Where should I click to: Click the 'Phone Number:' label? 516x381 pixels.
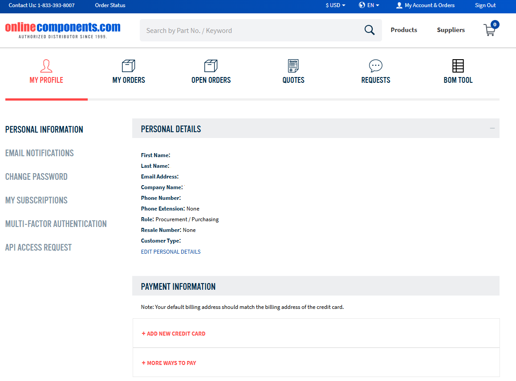pos(161,198)
